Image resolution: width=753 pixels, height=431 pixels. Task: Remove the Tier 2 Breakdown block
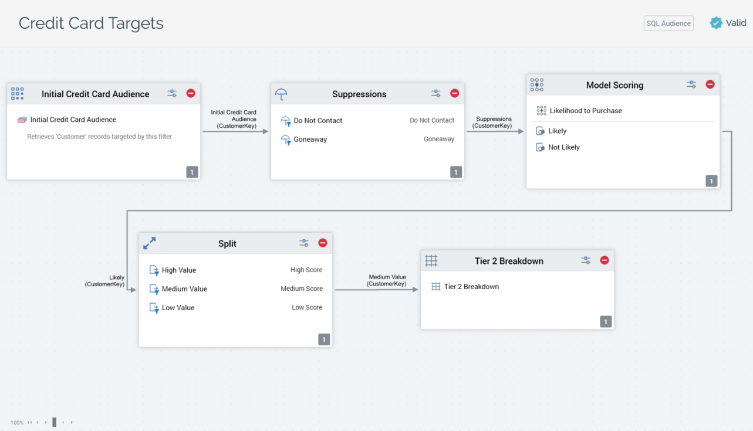click(605, 260)
